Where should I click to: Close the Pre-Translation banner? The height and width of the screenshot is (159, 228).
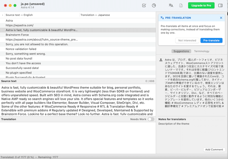click(x=221, y=18)
